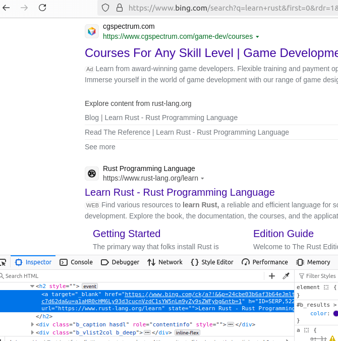Switch to the Debugger tab
This screenshot has height=341, width=338.
[120, 262]
